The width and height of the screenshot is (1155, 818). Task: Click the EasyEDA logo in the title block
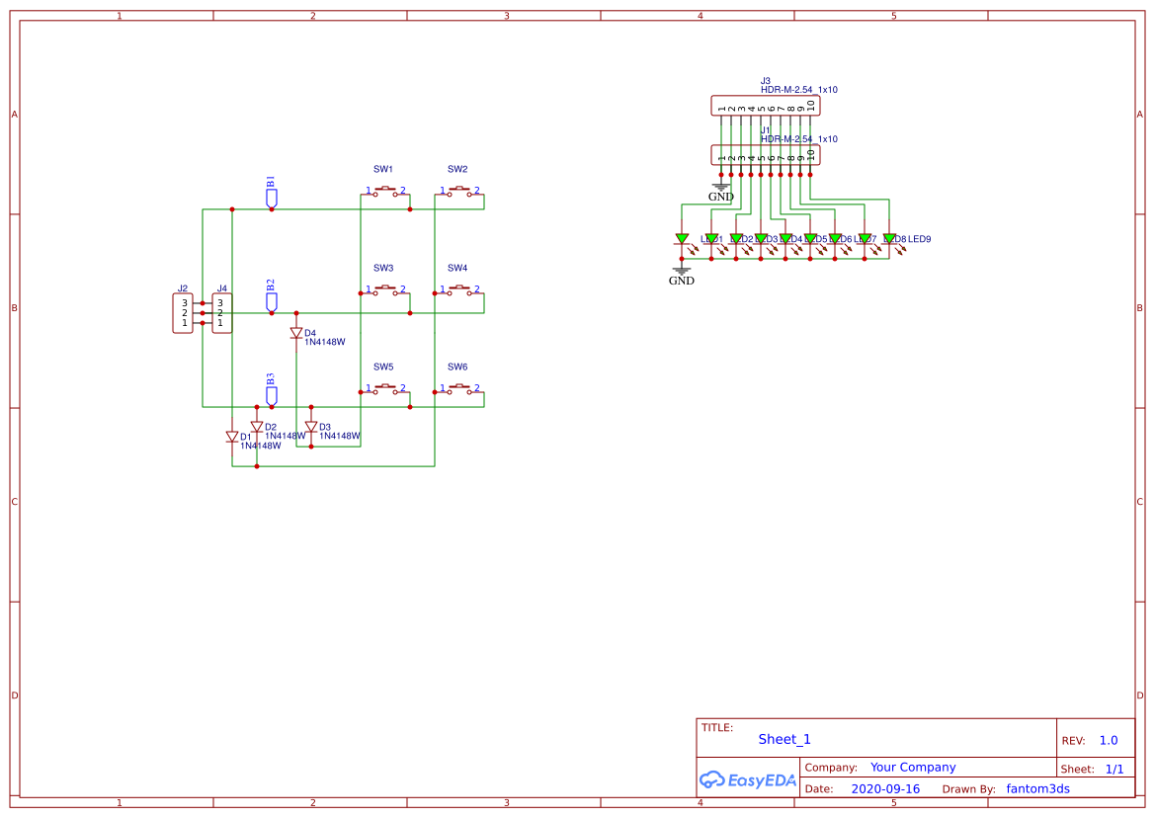point(748,780)
